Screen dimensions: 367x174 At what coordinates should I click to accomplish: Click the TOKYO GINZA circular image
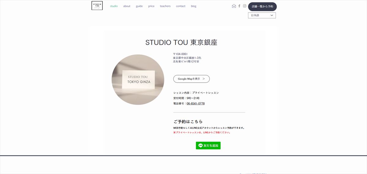tap(138, 80)
